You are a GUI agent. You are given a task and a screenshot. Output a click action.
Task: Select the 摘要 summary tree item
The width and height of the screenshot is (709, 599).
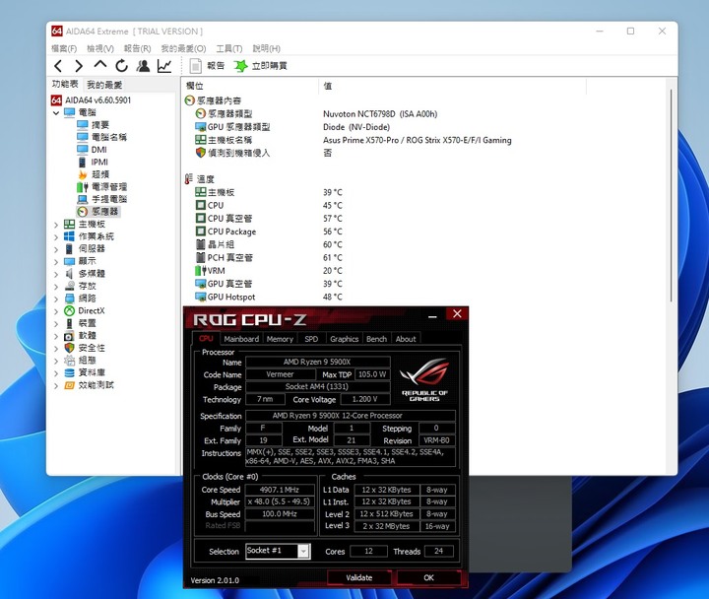click(x=93, y=125)
